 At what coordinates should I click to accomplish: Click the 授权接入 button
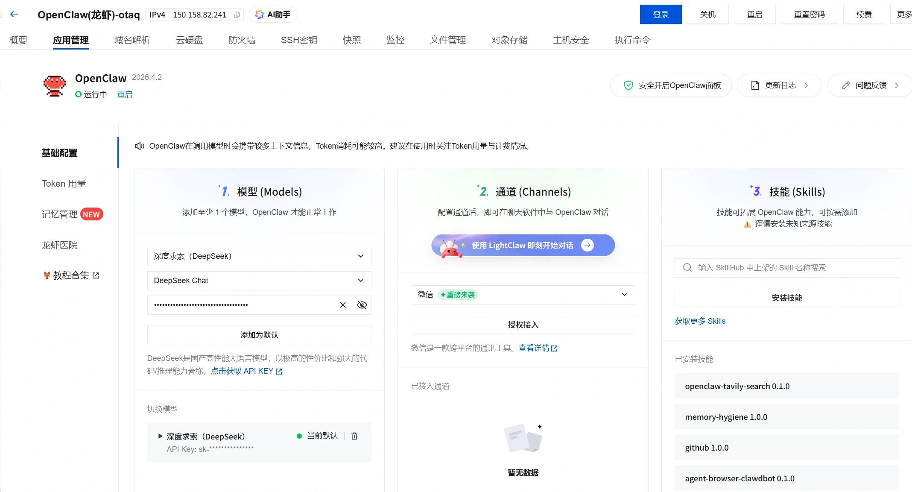(x=523, y=325)
